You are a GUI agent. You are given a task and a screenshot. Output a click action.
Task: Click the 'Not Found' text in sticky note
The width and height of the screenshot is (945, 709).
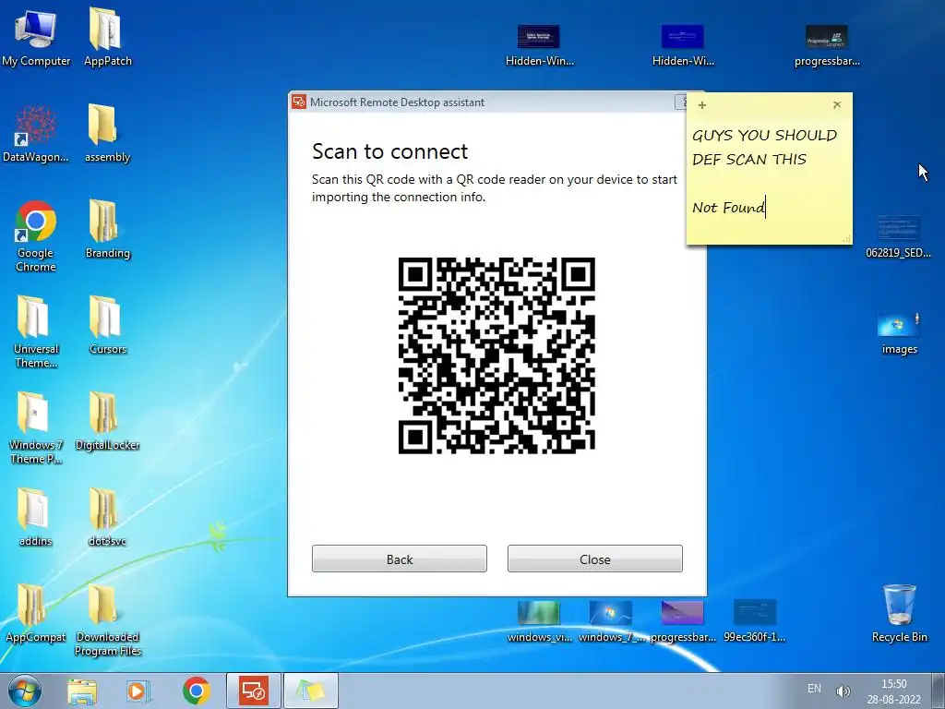(x=729, y=208)
